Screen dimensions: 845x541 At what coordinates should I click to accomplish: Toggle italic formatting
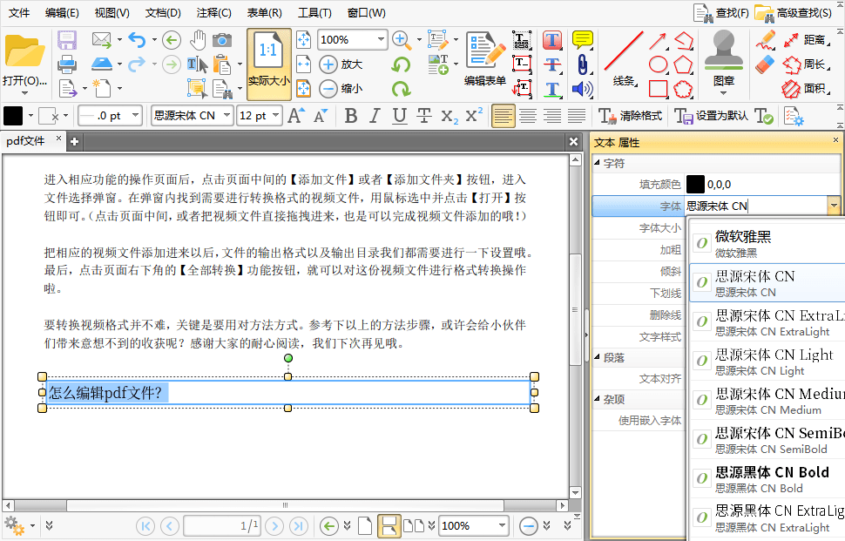click(376, 115)
